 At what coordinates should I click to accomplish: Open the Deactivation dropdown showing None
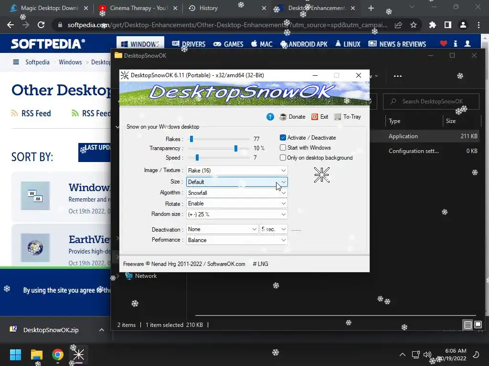click(x=222, y=229)
